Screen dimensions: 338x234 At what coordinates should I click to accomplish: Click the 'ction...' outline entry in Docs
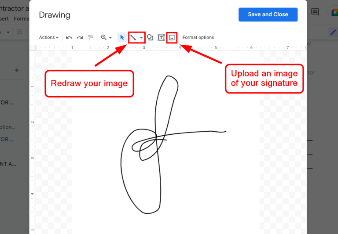coord(7,127)
